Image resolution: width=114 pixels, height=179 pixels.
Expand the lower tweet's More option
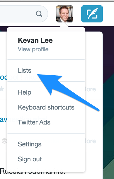click(x=90, y=141)
